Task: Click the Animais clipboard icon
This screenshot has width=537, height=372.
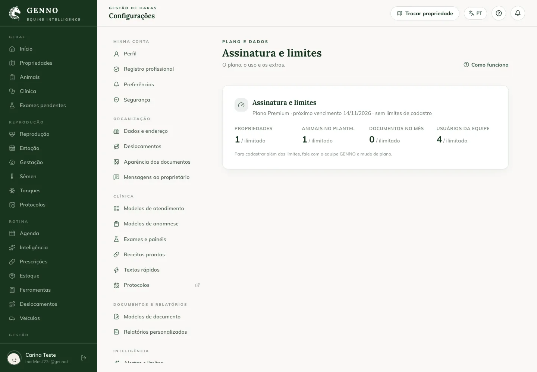Action: [12, 77]
